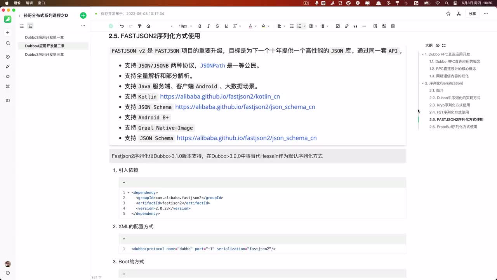Viewport: 497px width, 280px height.
Task: Collapse the 2. 序列化(Serialization) outline section
Action: pyautogui.click(x=423, y=83)
